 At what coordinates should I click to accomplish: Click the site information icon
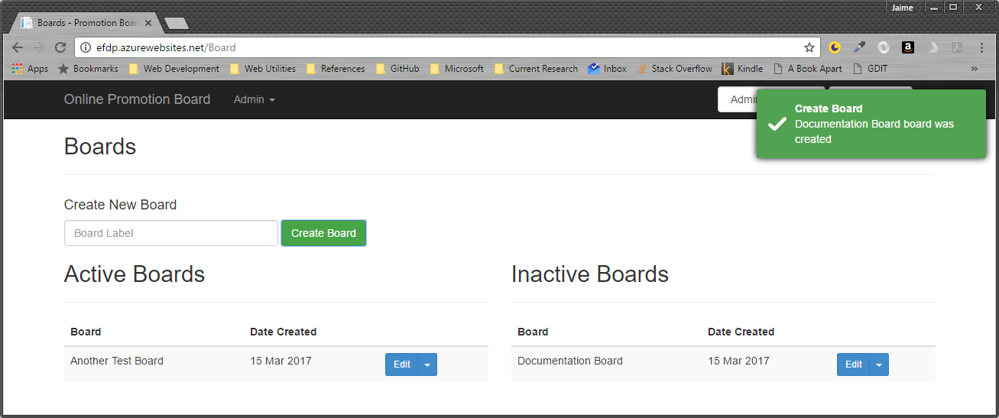click(86, 47)
